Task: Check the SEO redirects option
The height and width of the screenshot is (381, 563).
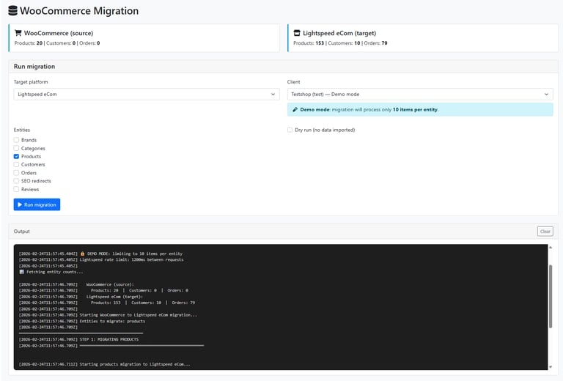Action: 16,181
